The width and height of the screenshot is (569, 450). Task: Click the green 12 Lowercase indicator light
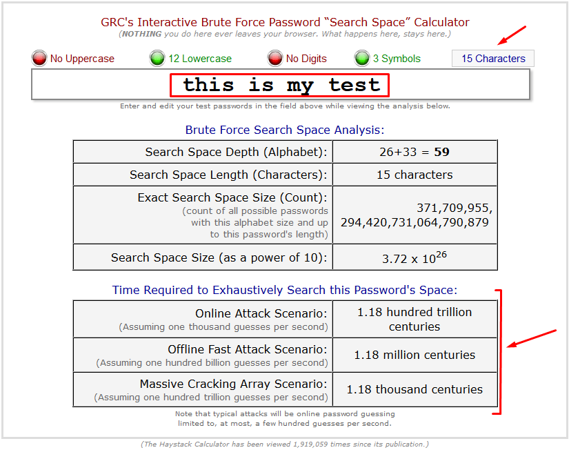click(157, 58)
